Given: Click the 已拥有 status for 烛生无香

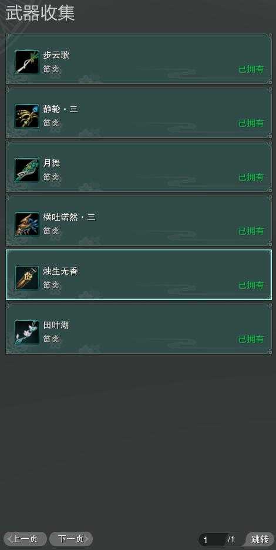Looking at the screenshot, I should pos(251,285).
